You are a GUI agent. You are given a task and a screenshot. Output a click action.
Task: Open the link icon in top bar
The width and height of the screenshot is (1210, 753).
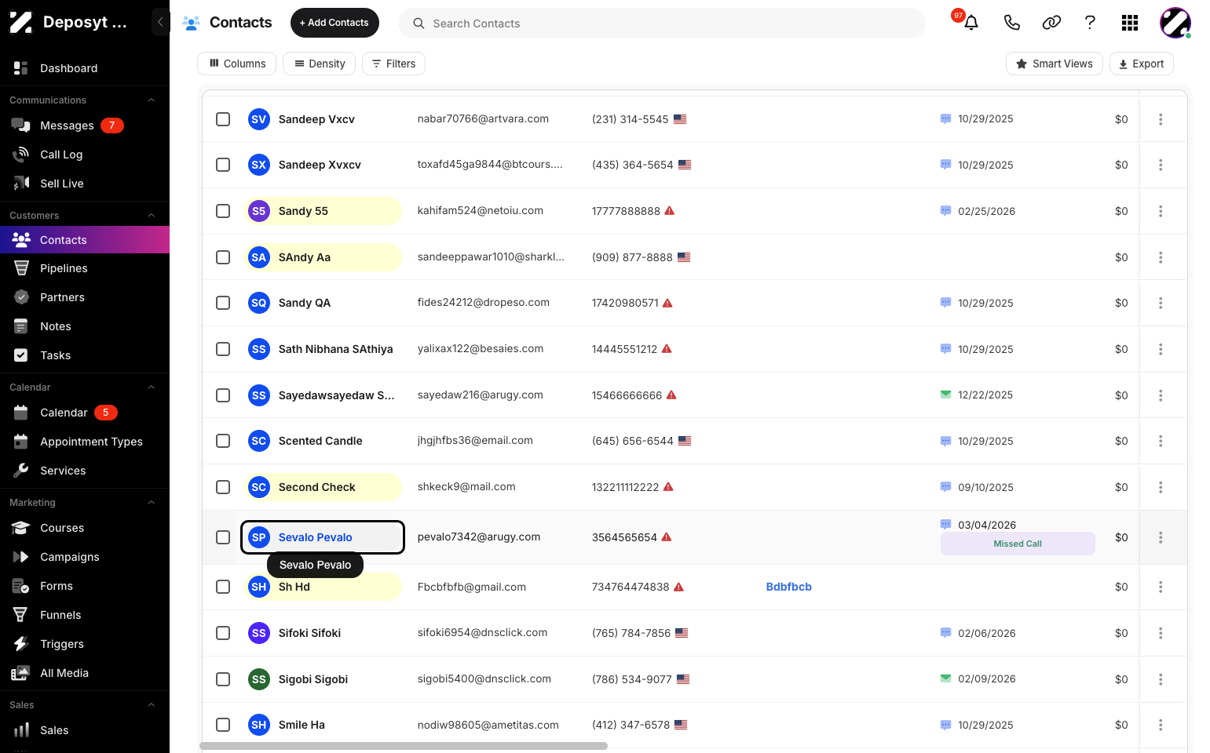tap(1051, 23)
